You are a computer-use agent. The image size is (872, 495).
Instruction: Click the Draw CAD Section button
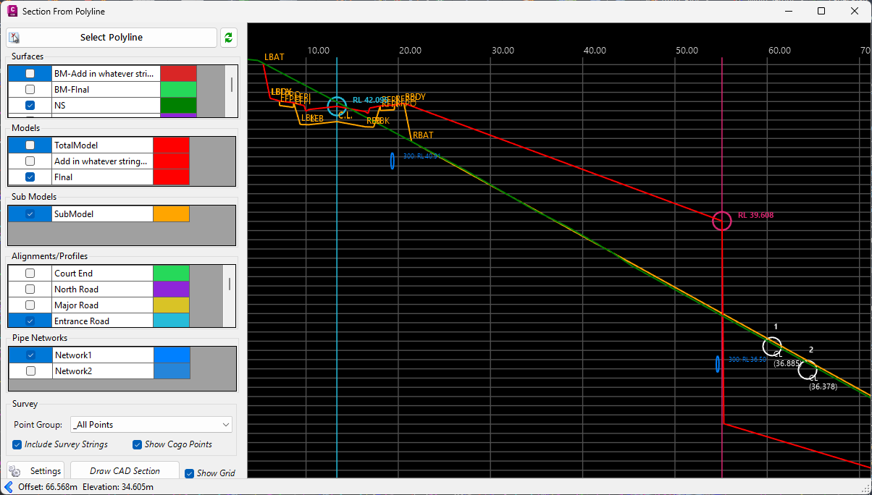[x=125, y=471]
